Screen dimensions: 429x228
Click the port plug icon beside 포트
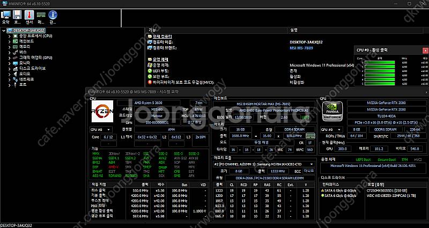16,85
